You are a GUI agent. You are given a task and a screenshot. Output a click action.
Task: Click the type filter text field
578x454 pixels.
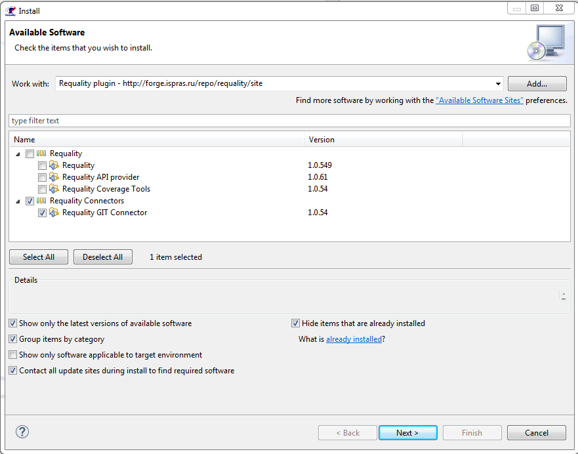coord(289,121)
